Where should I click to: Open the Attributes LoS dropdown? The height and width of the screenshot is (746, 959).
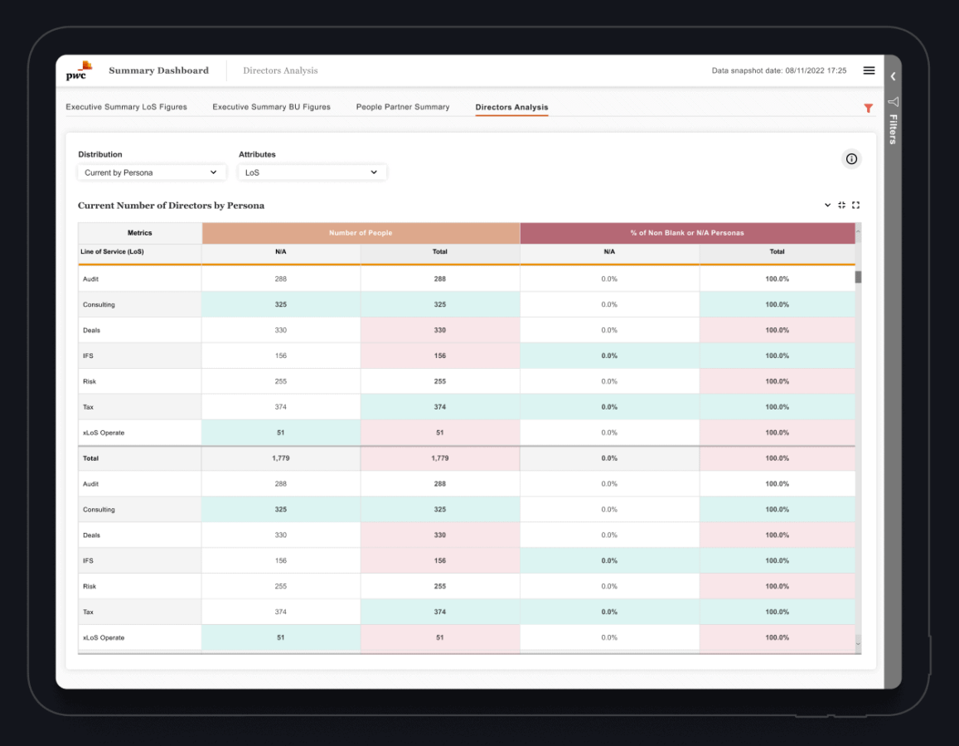pos(312,172)
